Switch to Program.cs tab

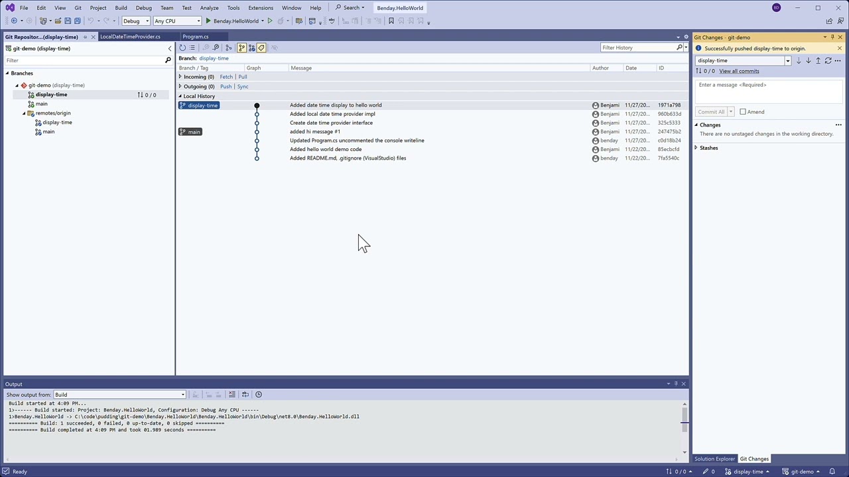point(196,37)
